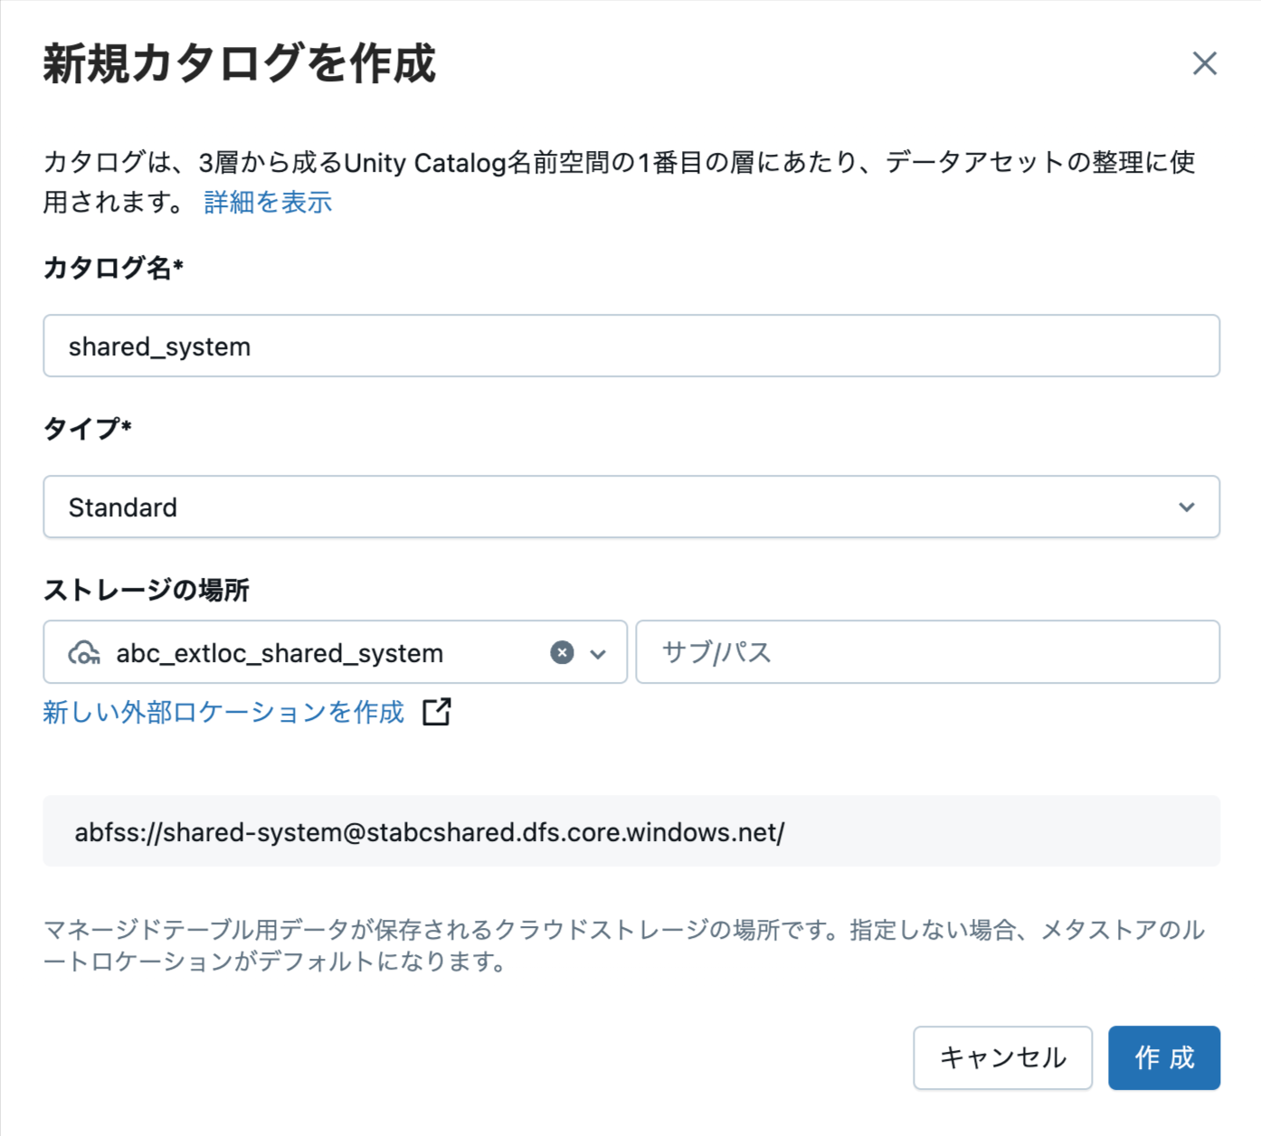Click the Unity Catalog description paragraph
Screen dimensions: 1261x1136
(620, 182)
